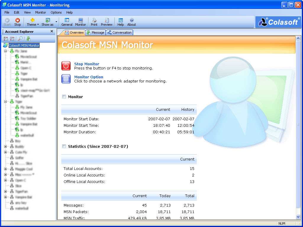This screenshot has width=303, height=227.
Task: Expand the offline Buddy account
Action: [x=5, y=147]
